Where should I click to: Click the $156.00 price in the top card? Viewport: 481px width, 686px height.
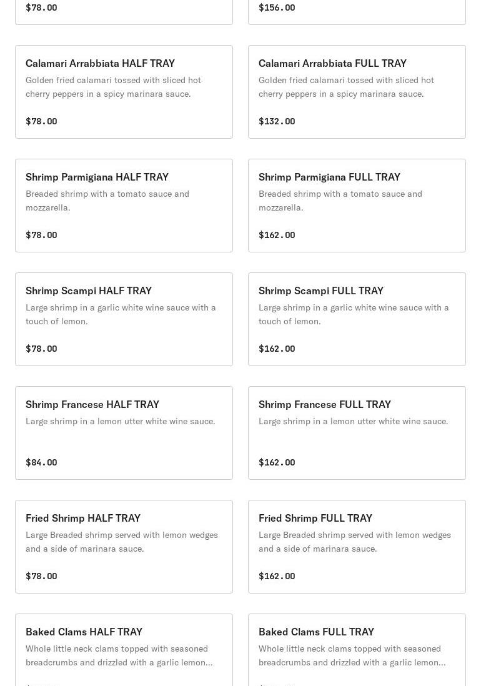pos(277,7)
